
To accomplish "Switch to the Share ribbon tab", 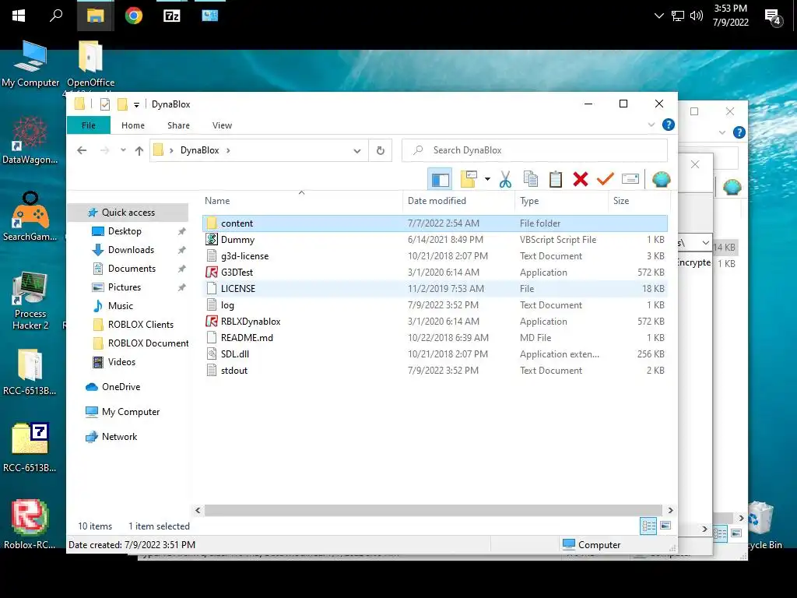I will pyautogui.click(x=178, y=125).
